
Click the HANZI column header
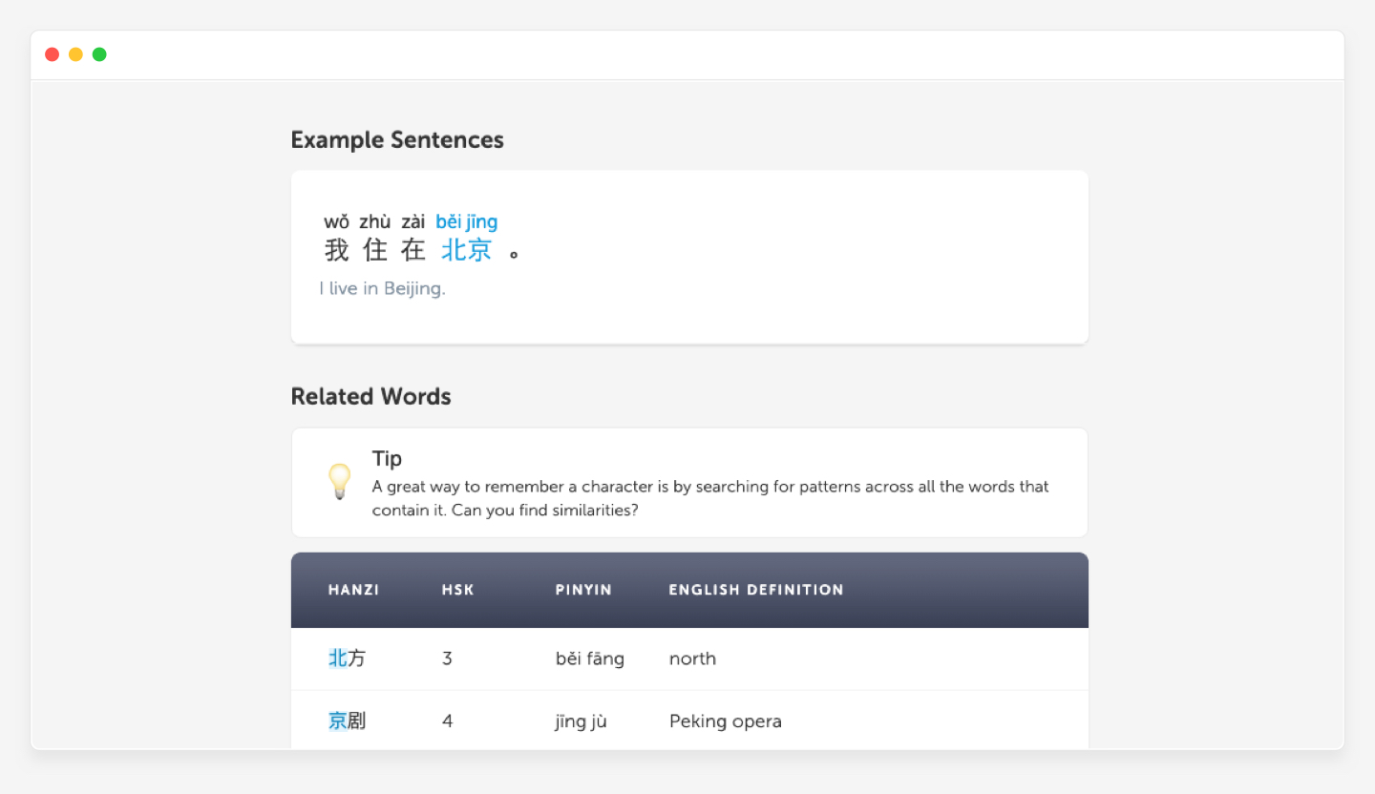click(353, 590)
